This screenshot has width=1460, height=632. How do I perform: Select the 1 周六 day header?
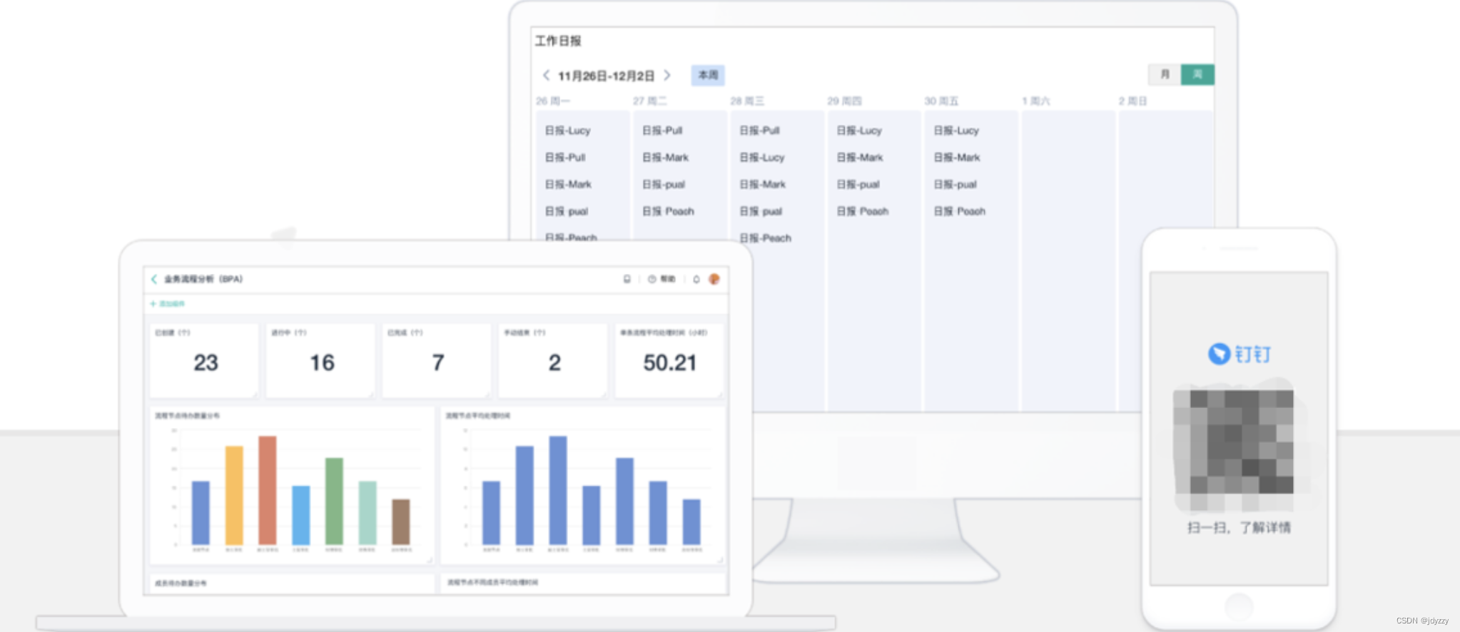pyautogui.click(x=1036, y=101)
